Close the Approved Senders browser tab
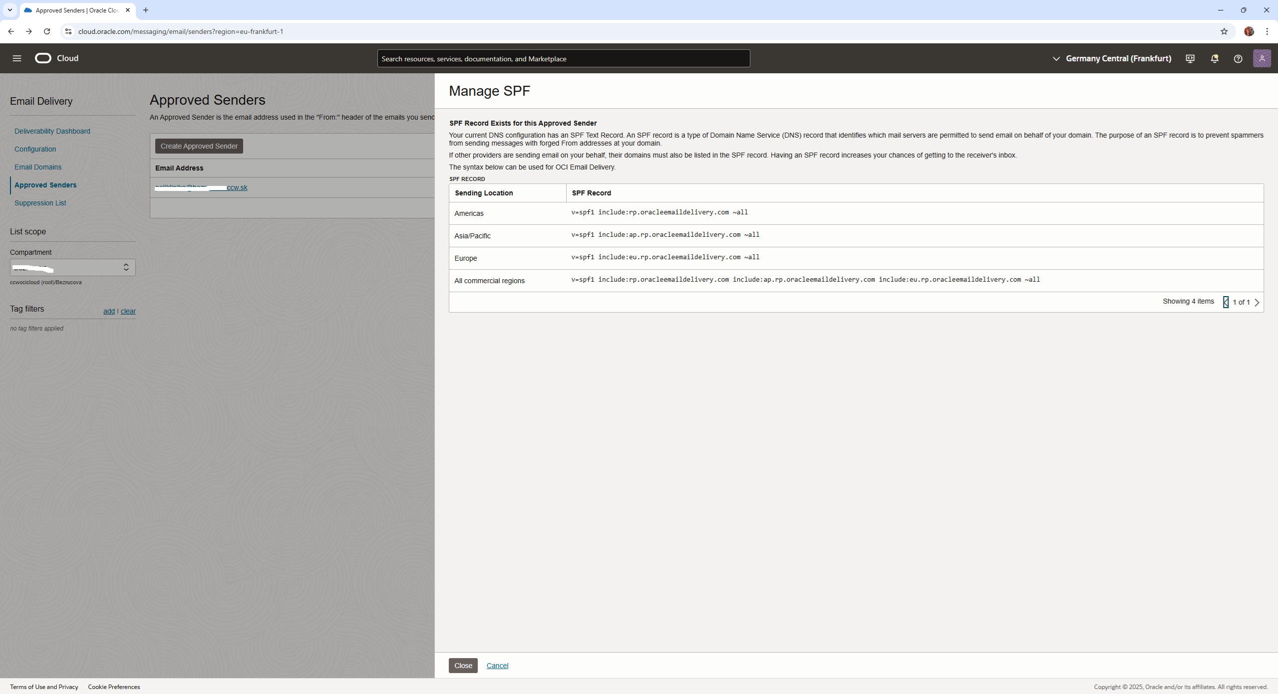 128,10
